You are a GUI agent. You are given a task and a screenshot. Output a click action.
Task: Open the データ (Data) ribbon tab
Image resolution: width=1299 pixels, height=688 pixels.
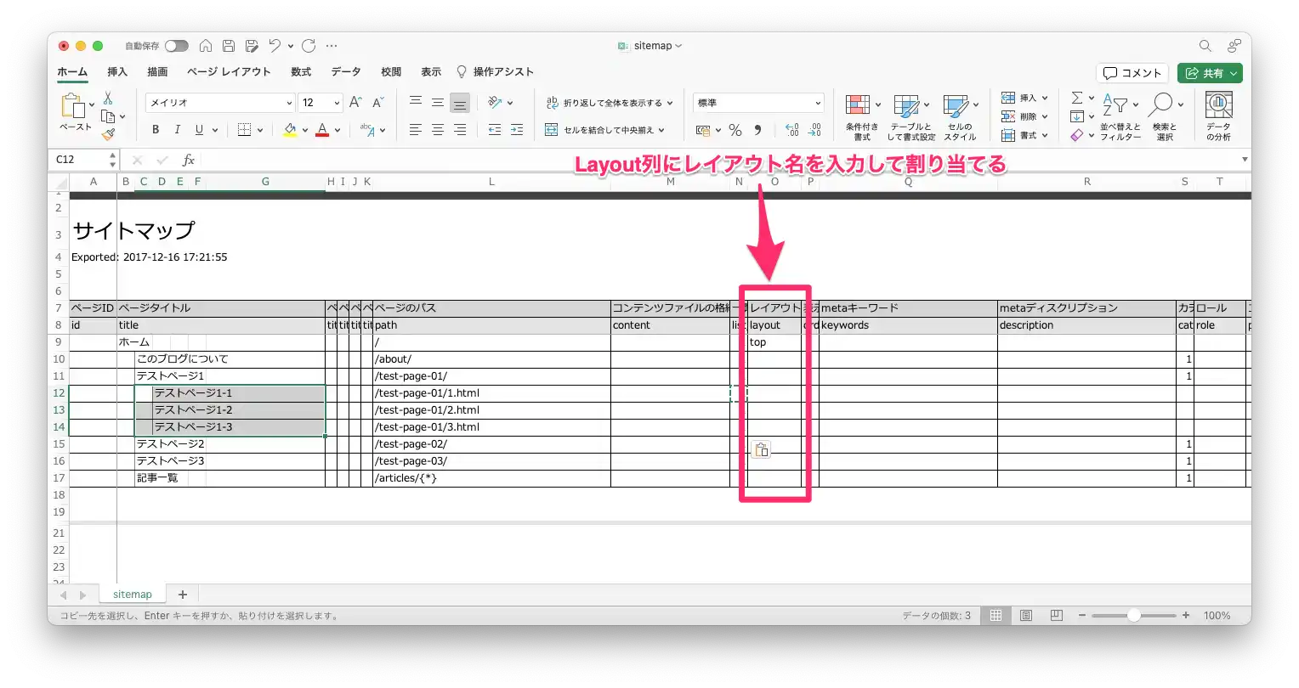(x=346, y=72)
